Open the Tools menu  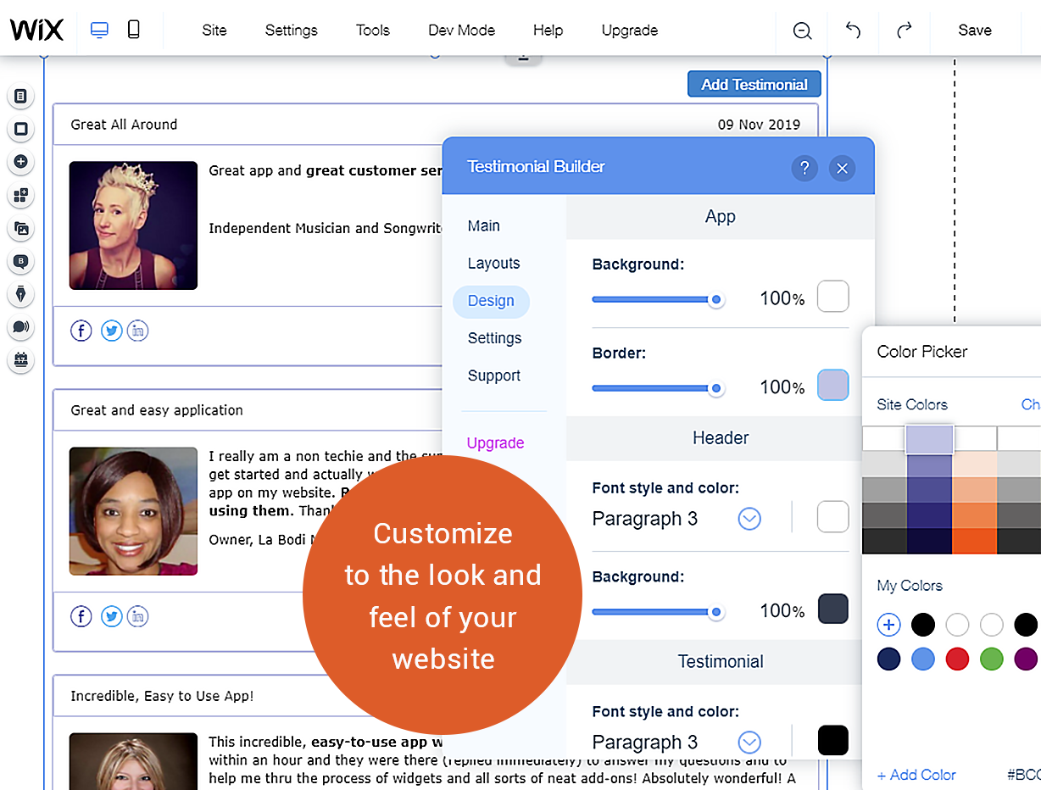[x=373, y=31]
